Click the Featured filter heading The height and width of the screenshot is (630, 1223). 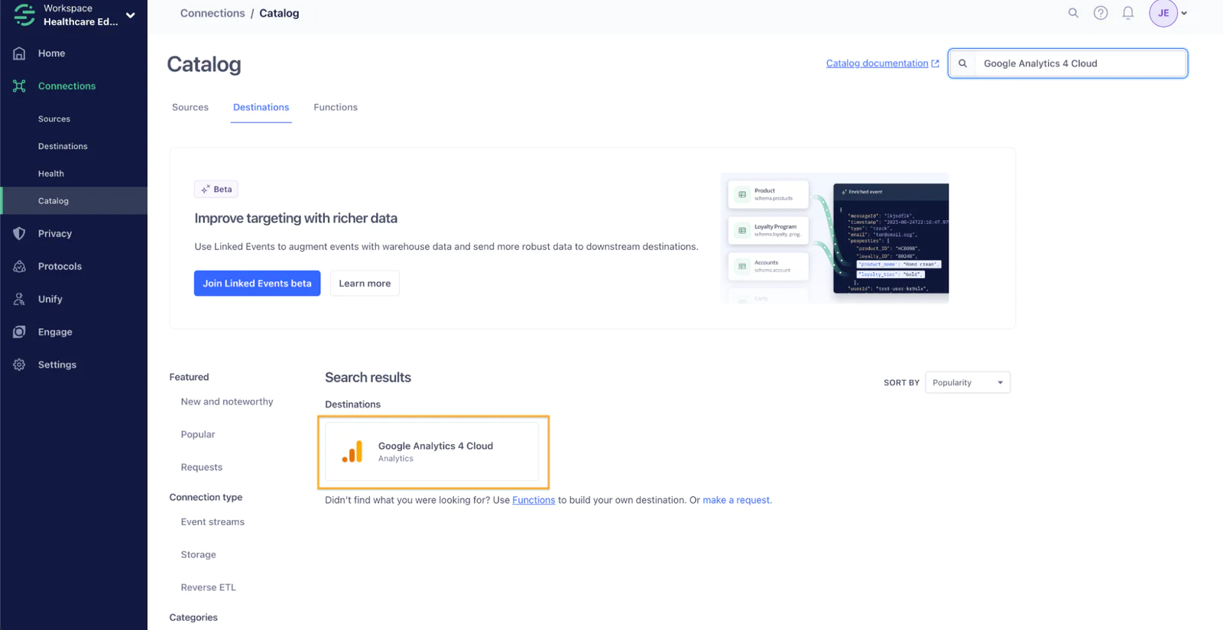tap(189, 377)
